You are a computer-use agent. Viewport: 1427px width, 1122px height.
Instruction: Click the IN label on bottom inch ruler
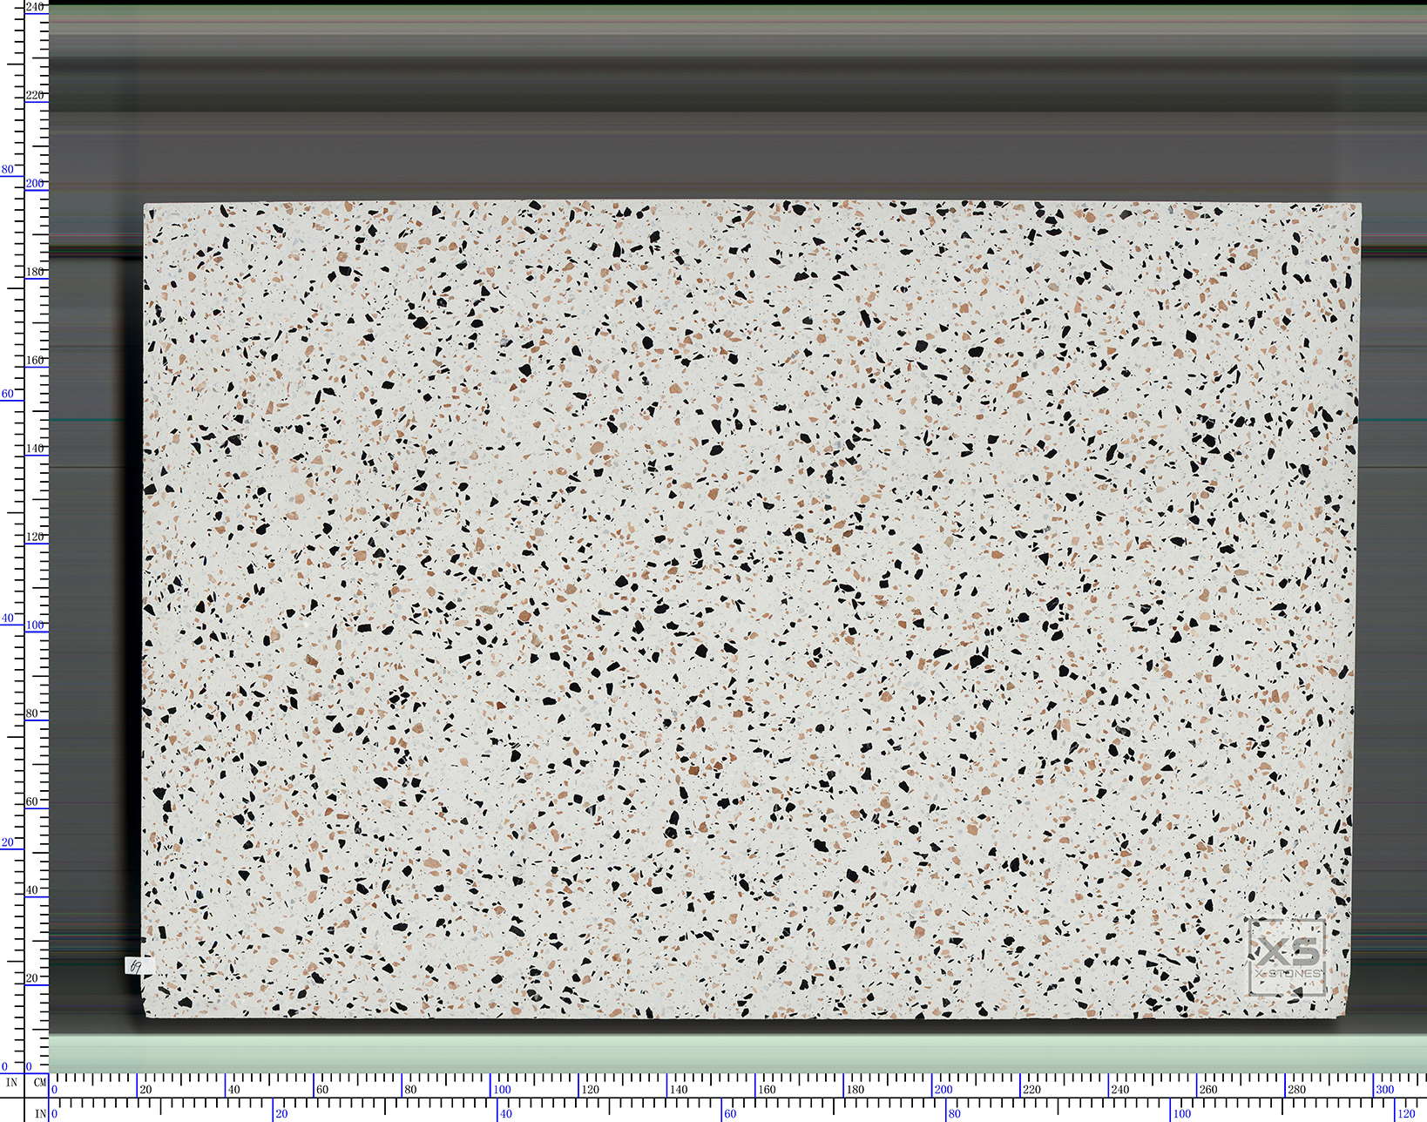[x=40, y=1113]
